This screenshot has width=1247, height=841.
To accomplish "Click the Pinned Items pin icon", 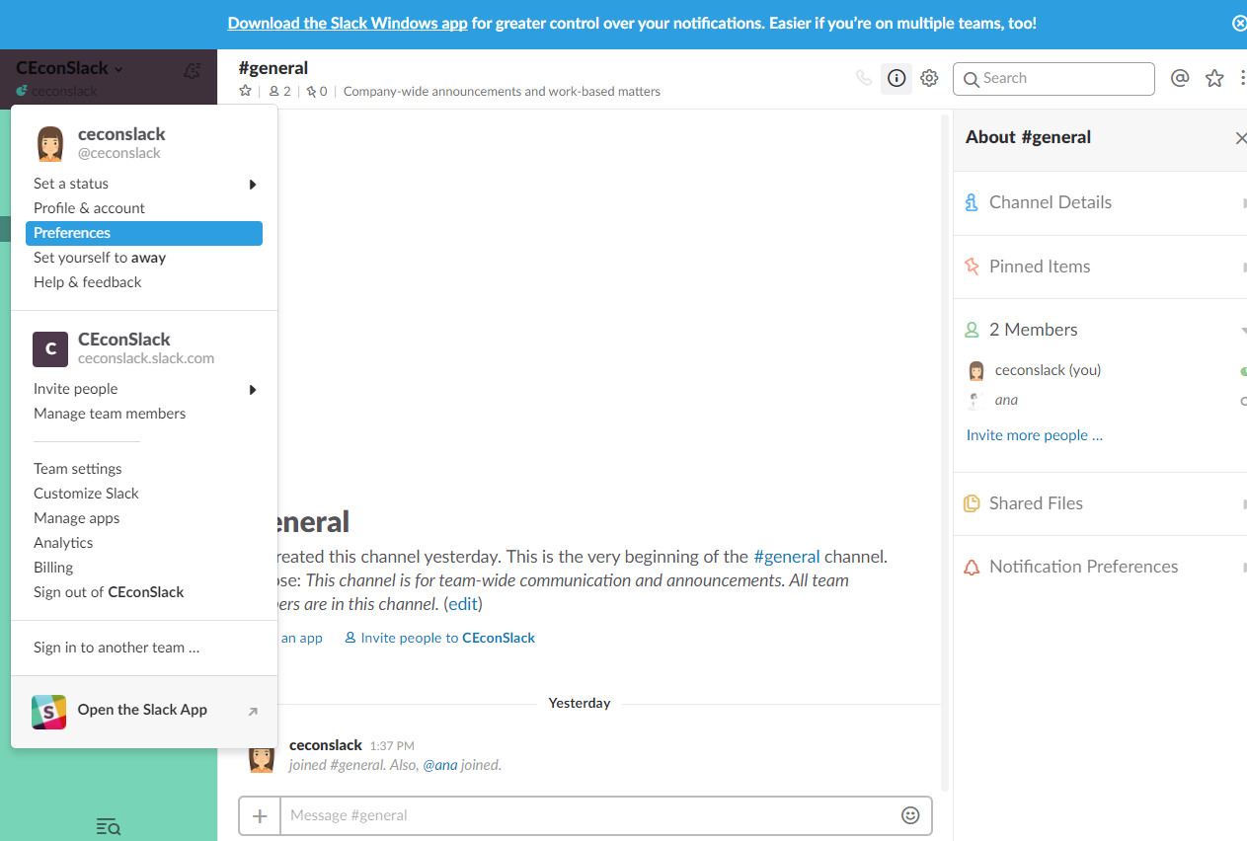I will pos(972,267).
